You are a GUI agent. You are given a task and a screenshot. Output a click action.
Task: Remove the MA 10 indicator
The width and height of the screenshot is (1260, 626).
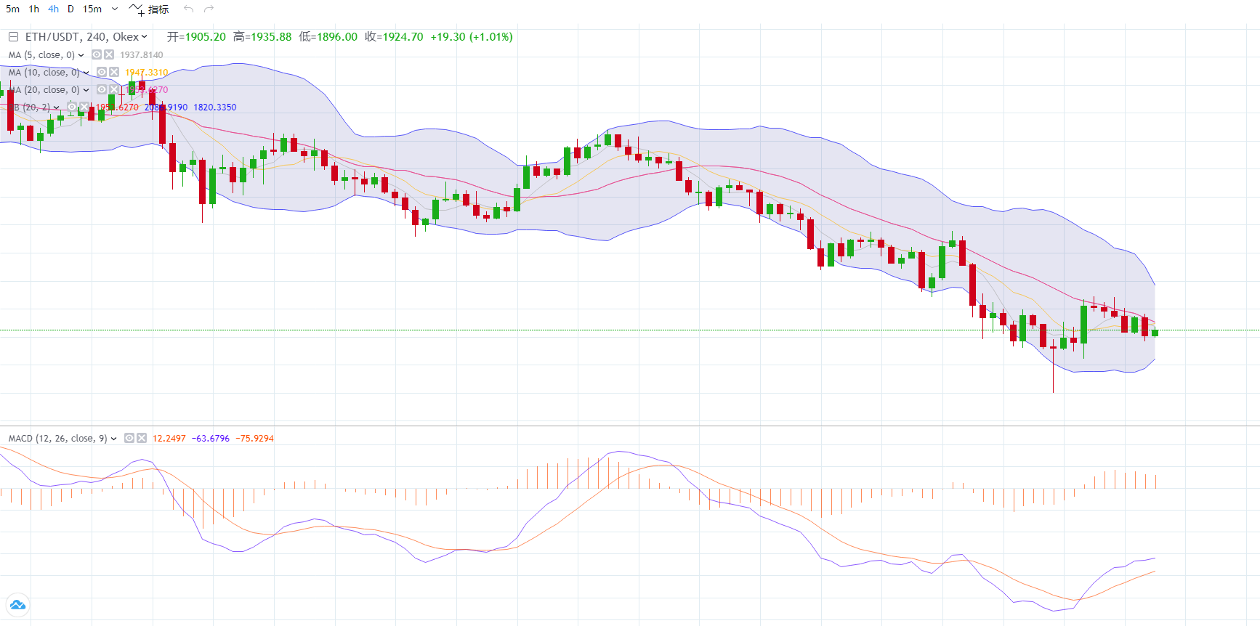114,72
